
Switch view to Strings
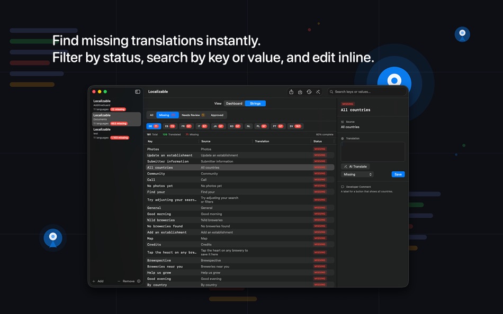(x=255, y=104)
